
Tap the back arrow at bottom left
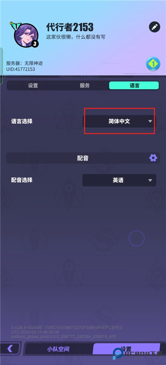coord(10,348)
